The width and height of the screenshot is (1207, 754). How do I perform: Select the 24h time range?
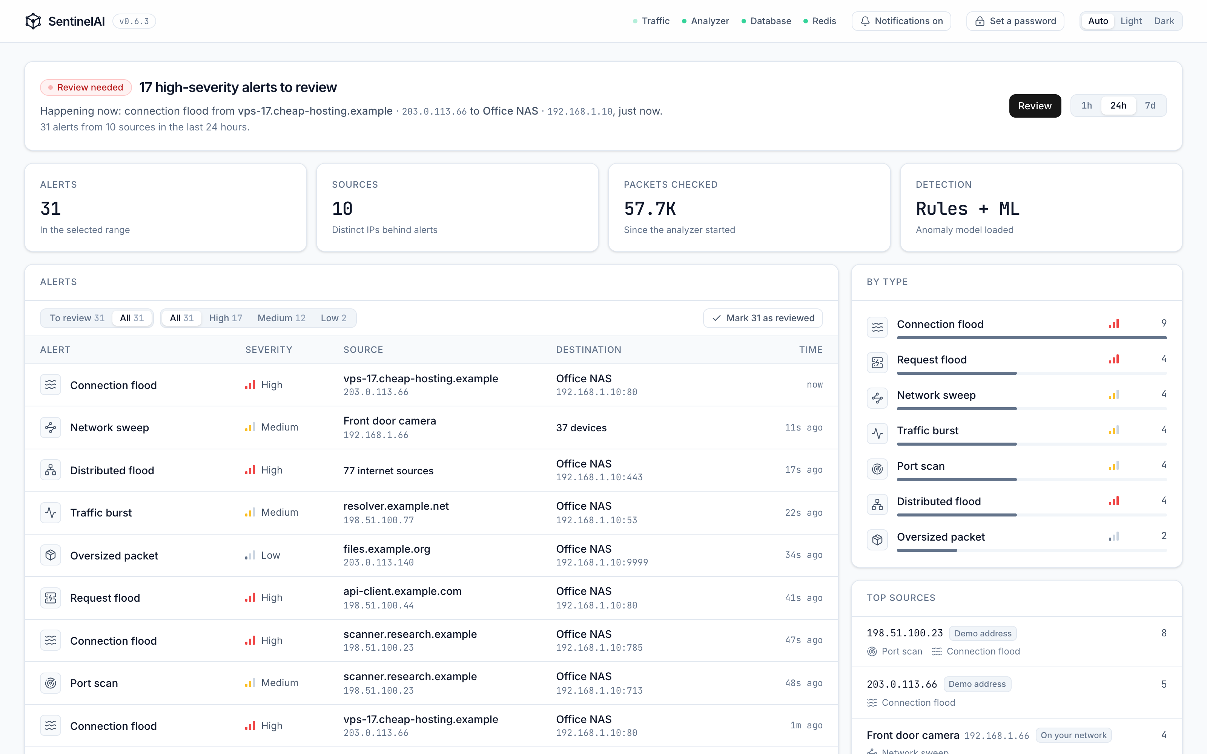[x=1118, y=106]
